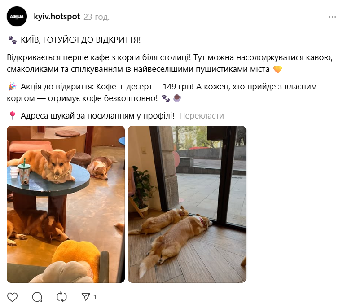Screen dimensions: 347x308
Task: Click the share count number 1
Action: pos(95,297)
